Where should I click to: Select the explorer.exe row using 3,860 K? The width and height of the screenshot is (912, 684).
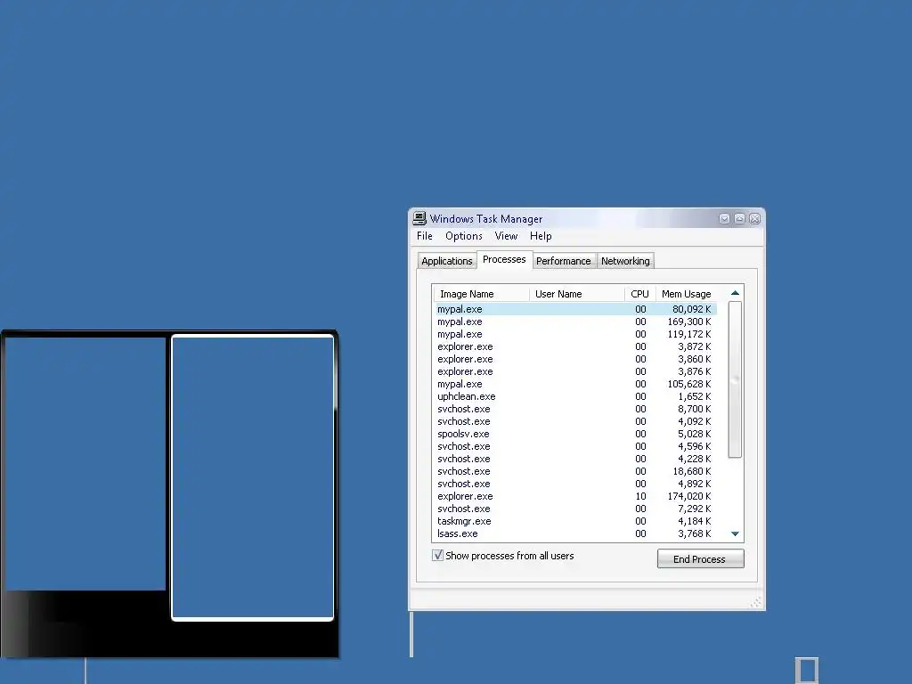tap(576, 359)
